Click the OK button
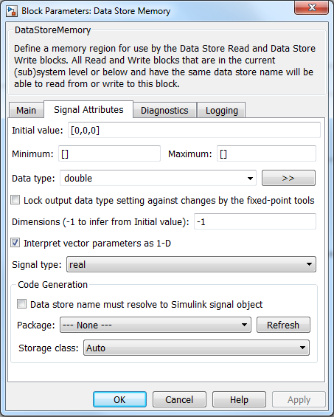The width and height of the screenshot is (334, 417). point(119,399)
